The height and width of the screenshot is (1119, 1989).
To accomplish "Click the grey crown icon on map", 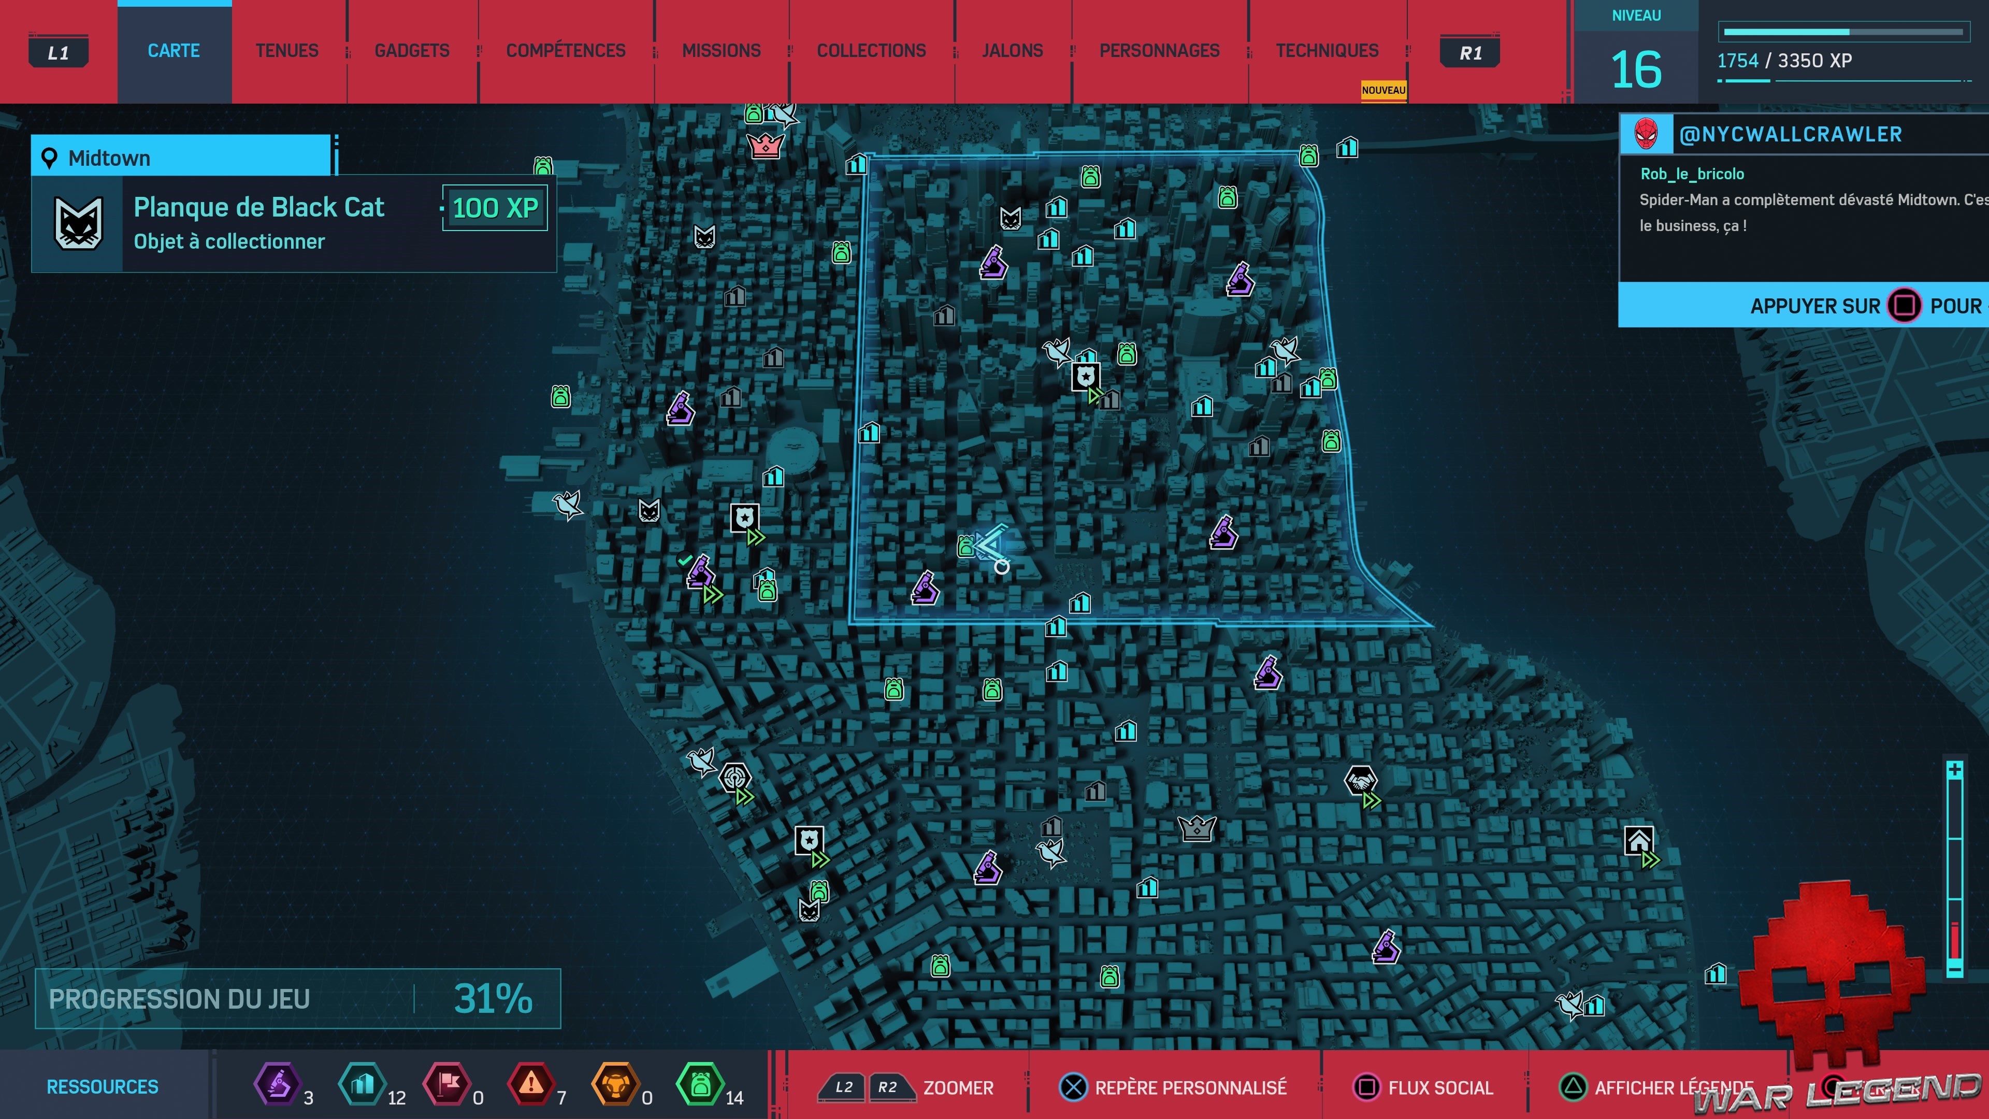I will tap(1197, 829).
